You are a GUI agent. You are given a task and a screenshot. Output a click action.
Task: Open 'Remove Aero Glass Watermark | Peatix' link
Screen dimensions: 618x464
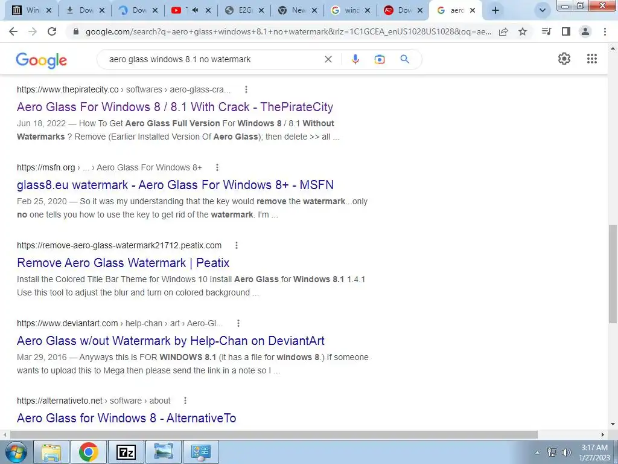click(123, 263)
